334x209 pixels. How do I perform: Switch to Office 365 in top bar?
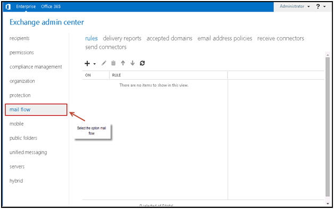(x=51, y=6)
